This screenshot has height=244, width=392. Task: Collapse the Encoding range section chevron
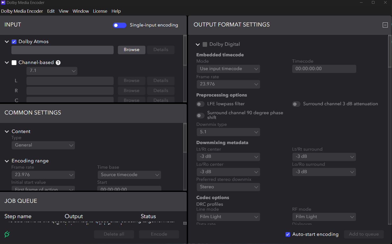click(7, 161)
